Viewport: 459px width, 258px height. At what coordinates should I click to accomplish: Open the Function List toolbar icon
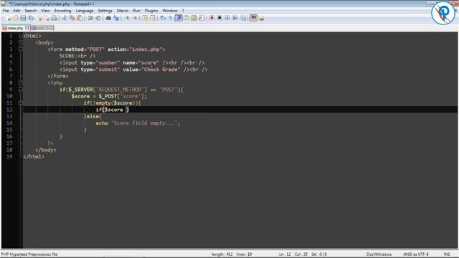(201, 18)
